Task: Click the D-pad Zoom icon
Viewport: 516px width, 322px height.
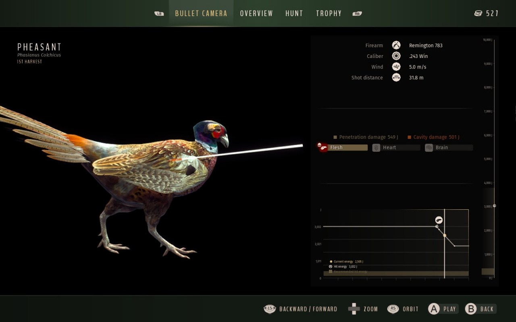Action: click(354, 309)
